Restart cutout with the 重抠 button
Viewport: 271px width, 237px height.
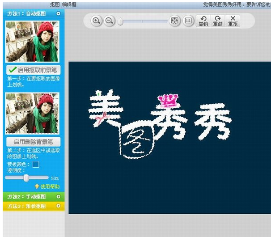point(233,21)
